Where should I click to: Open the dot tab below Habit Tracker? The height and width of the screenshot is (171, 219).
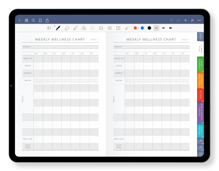coord(201,140)
